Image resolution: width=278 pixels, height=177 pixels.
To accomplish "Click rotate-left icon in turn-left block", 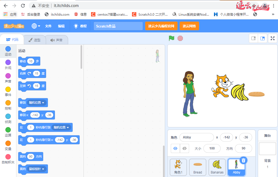I will tap(29, 86).
